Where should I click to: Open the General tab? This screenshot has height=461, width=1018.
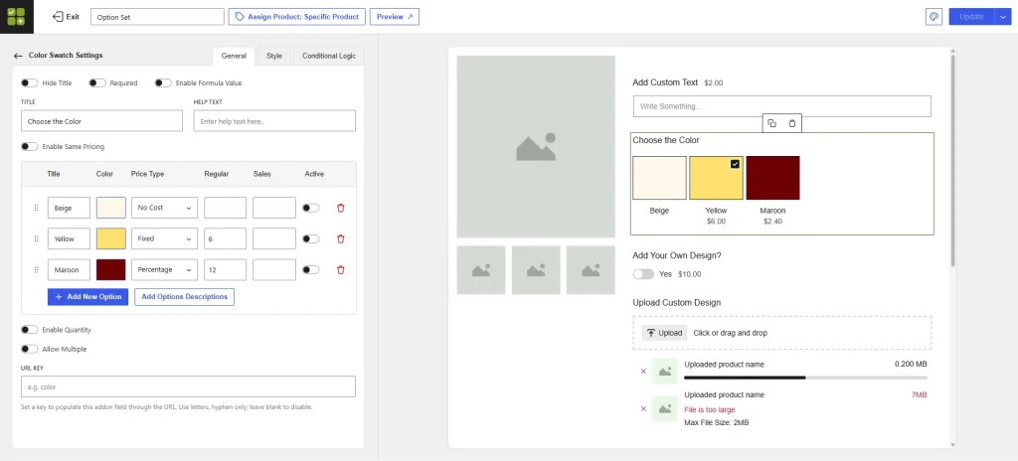point(234,56)
